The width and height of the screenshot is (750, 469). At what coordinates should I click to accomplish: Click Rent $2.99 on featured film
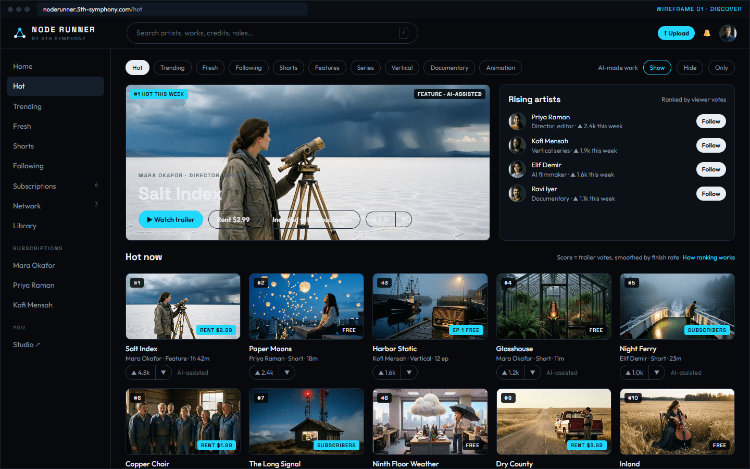tap(233, 219)
